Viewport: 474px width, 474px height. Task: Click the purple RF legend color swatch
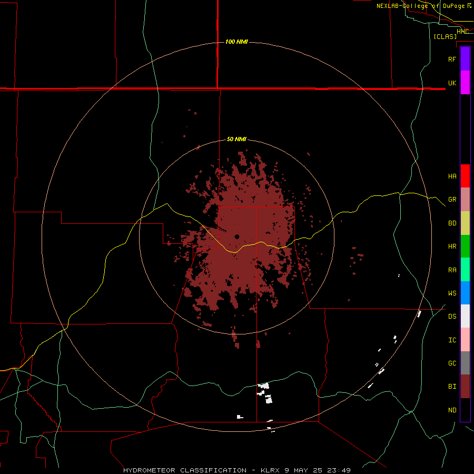[465, 59]
